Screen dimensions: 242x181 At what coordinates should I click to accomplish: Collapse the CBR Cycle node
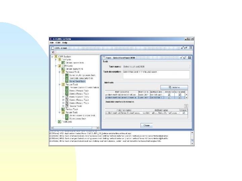pos(56,66)
